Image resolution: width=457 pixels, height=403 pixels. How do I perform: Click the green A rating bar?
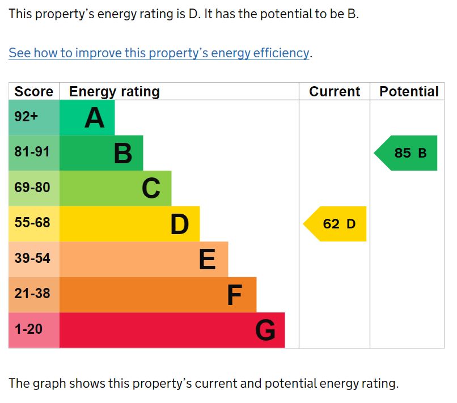[x=87, y=118]
